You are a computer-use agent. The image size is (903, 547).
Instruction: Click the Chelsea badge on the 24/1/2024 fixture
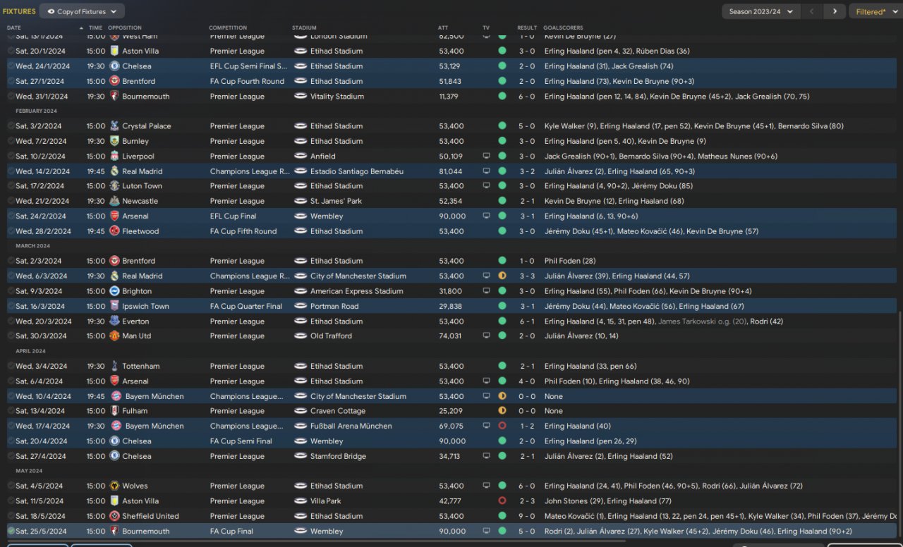coord(114,66)
